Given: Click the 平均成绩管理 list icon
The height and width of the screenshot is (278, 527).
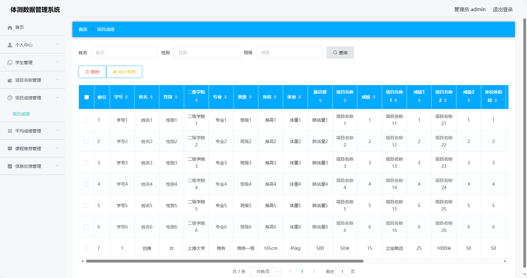Looking at the screenshot, I should (x=10, y=131).
